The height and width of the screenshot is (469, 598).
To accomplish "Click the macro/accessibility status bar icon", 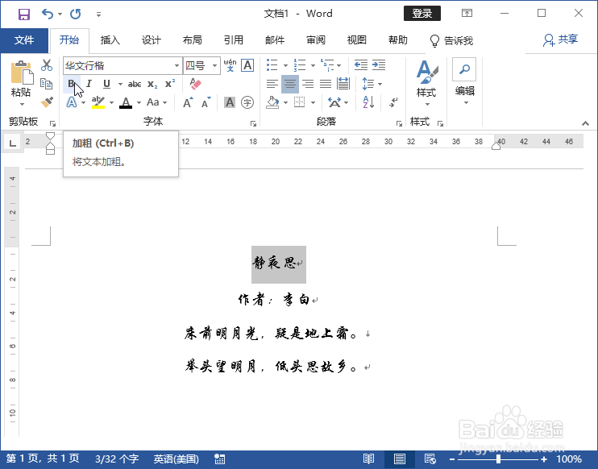I will tap(220, 459).
